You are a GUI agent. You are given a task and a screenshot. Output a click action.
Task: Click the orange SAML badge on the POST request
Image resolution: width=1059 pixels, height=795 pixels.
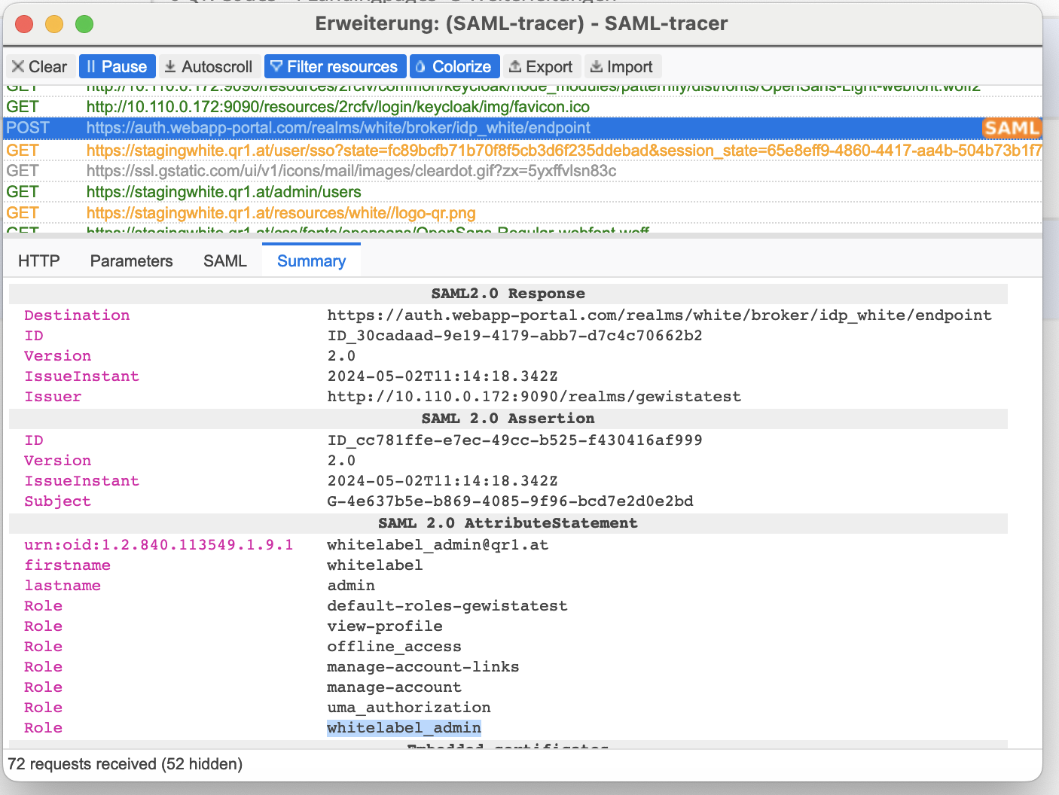[1012, 128]
